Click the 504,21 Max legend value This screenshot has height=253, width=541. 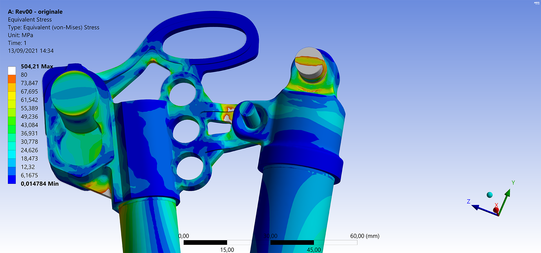point(37,67)
